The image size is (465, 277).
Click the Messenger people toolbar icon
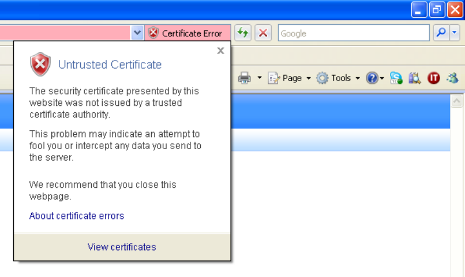(x=452, y=78)
